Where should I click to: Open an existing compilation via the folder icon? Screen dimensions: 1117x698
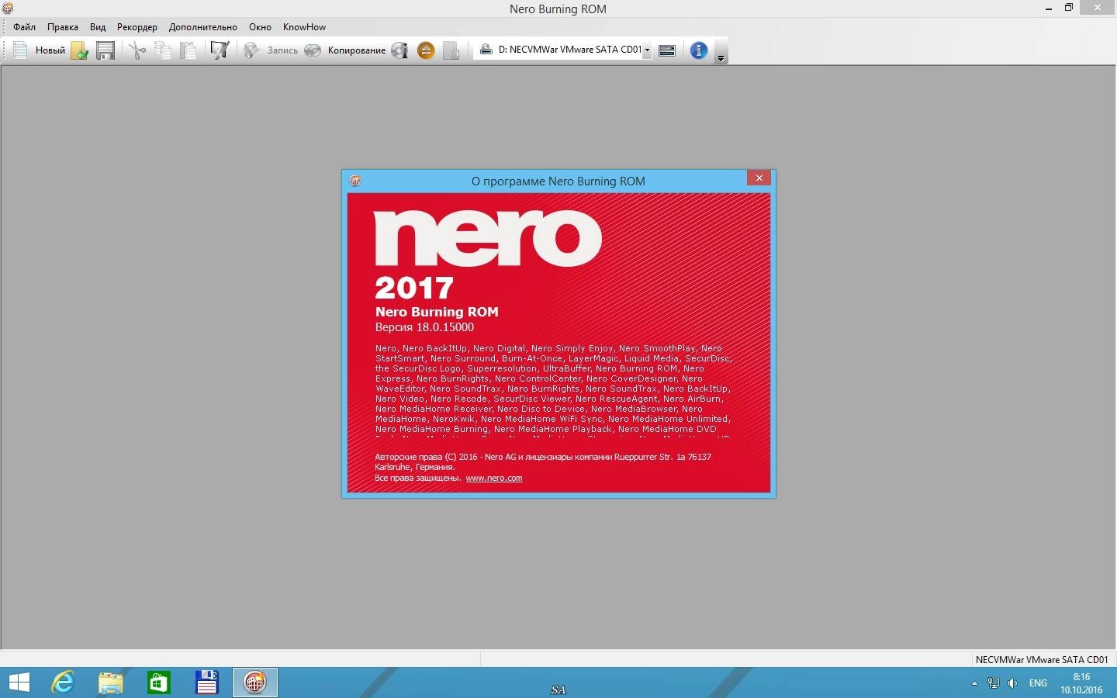79,50
